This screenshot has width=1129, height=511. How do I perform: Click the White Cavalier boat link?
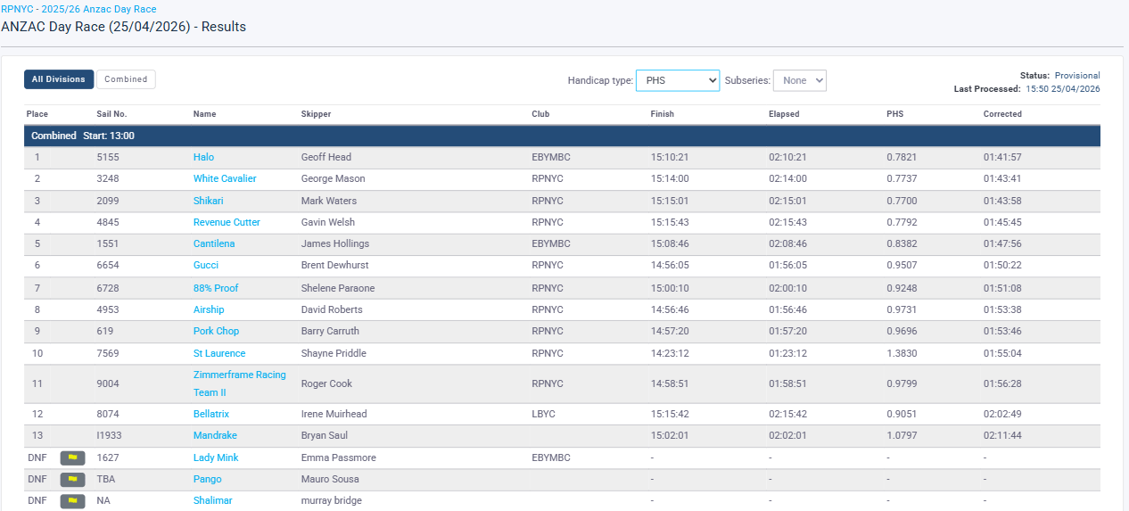click(225, 178)
